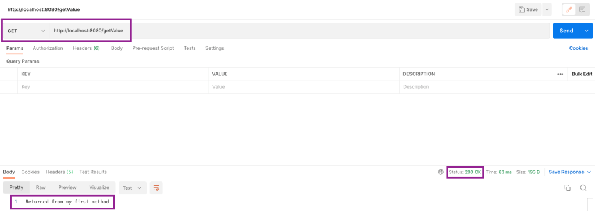Open the Text format dropdown

(133, 188)
